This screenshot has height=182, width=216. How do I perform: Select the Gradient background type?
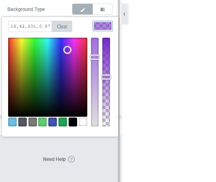click(103, 9)
